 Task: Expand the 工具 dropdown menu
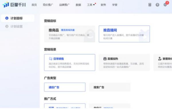(x=91, y=5)
